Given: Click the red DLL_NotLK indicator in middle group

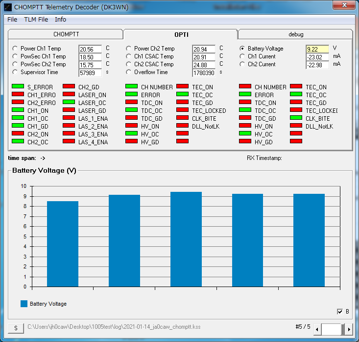Looking at the screenshot, I should (183, 126).
